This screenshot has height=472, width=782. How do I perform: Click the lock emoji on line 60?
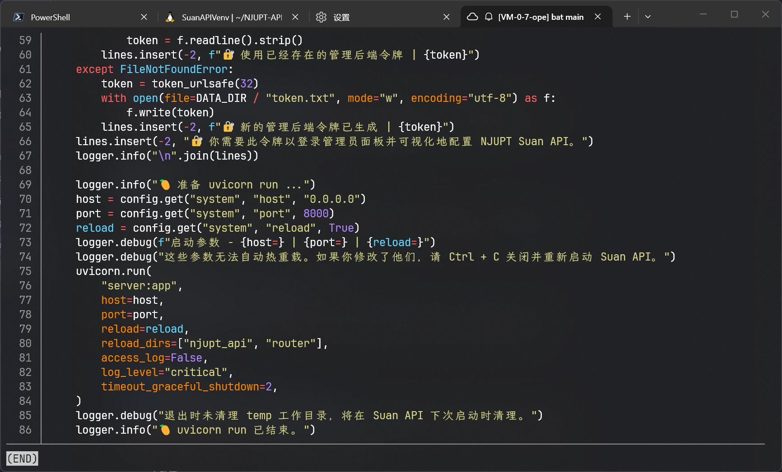pos(228,55)
